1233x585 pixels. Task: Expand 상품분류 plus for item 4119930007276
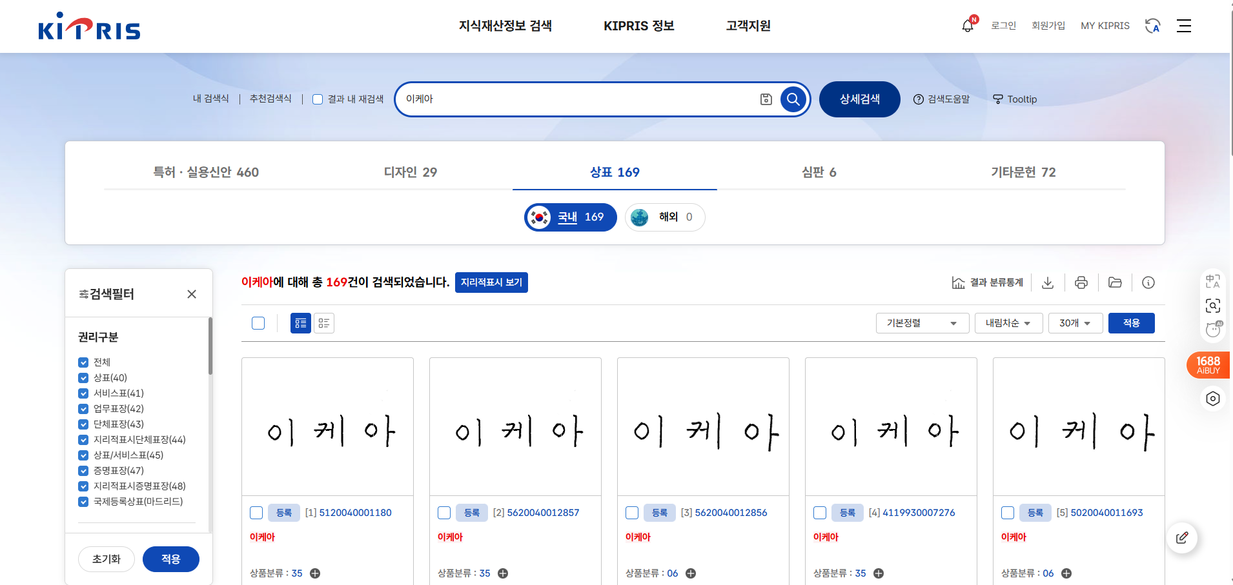pyautogui.click(x=879, y=573)
